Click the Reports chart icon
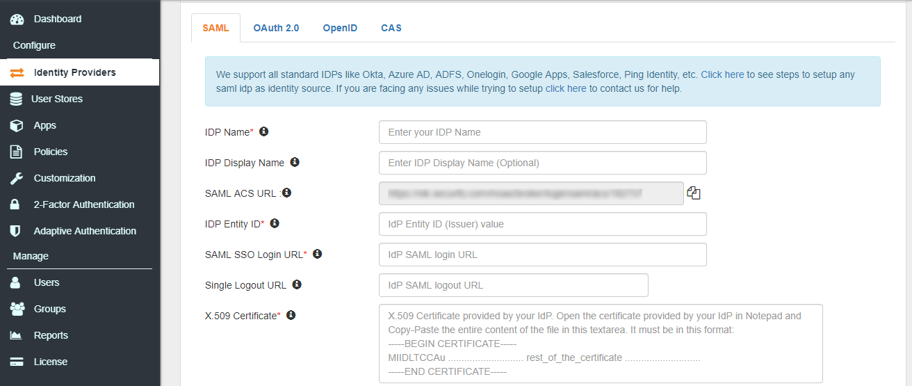Viewport: 912px width, 386px height. click(16, 335)
